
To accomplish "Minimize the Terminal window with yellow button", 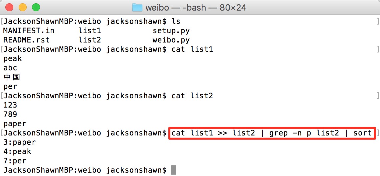I will (x=23, y=7).
